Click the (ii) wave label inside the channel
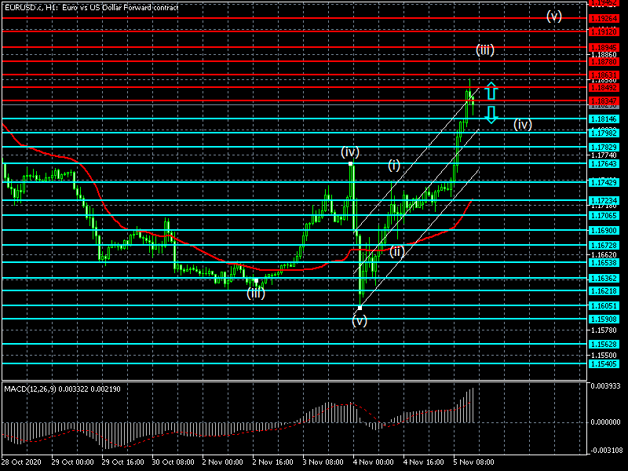Screen dimensions: 628x471 click(x=397, y=251)
